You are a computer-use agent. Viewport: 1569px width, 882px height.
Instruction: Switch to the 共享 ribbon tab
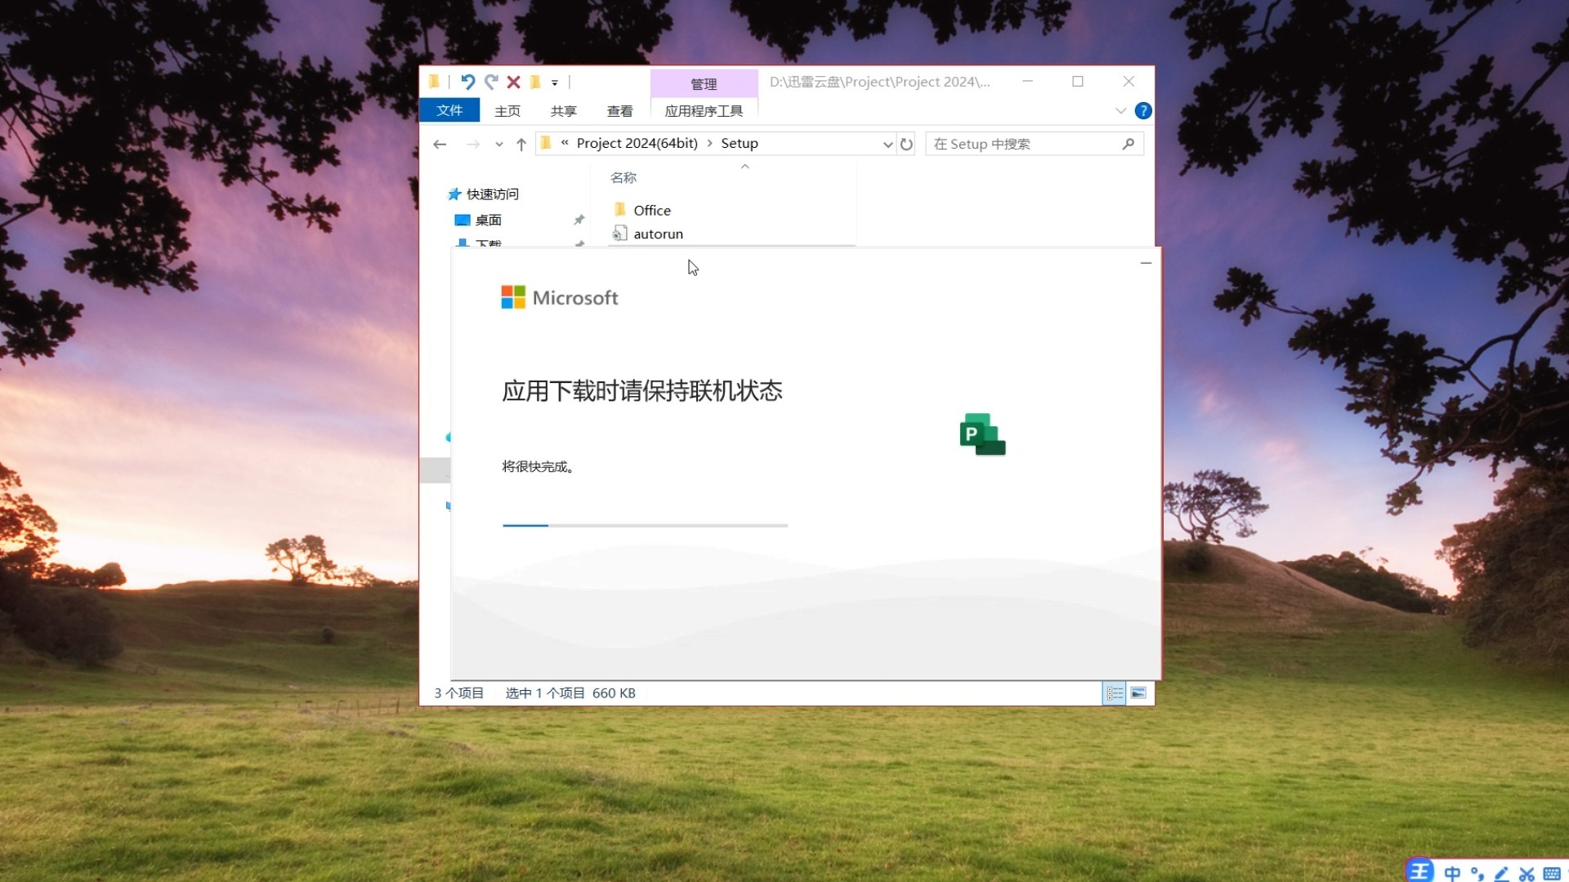[x=563, y=110]
